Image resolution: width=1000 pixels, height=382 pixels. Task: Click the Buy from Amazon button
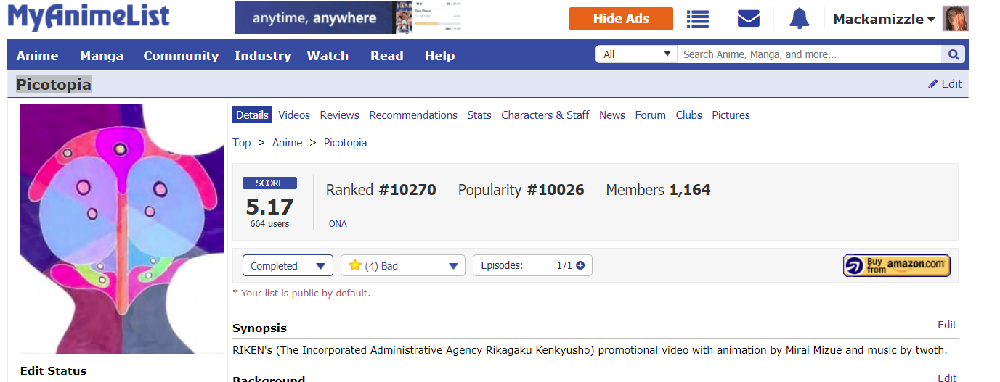(897, 265)
